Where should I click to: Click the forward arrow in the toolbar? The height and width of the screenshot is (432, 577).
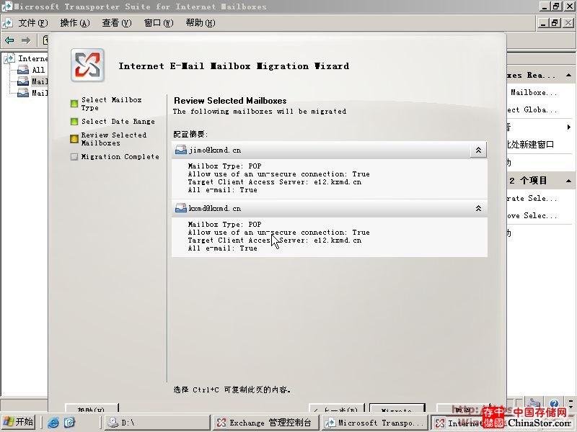(x=26, y=40)
